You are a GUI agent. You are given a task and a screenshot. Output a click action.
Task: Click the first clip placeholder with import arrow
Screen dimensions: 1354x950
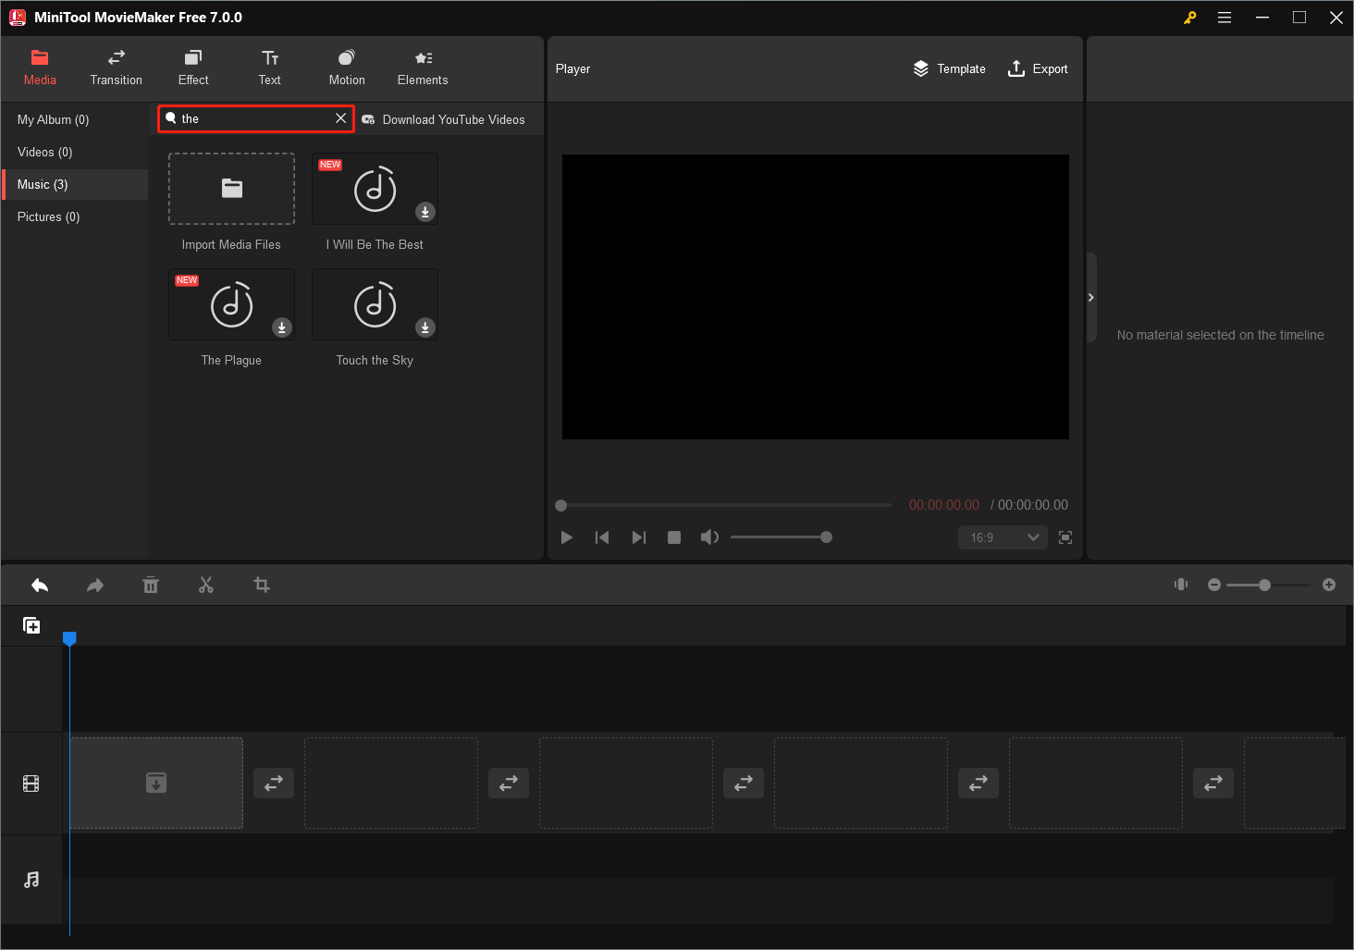[x=156, y=783]
